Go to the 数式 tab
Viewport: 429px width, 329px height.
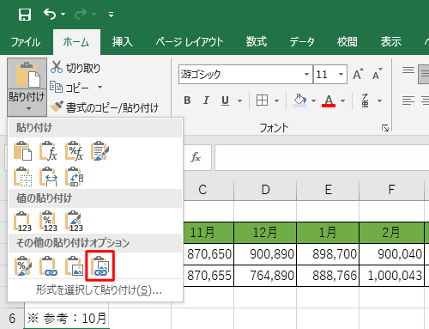pyautogui.click(x=257, y=42)
